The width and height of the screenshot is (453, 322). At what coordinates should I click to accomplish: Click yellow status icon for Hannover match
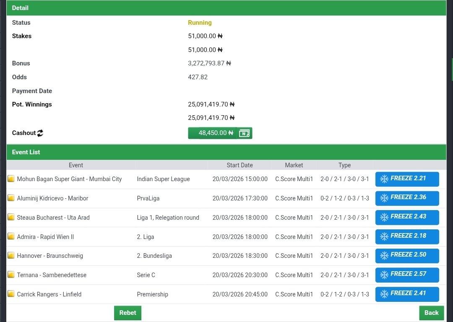11,255
